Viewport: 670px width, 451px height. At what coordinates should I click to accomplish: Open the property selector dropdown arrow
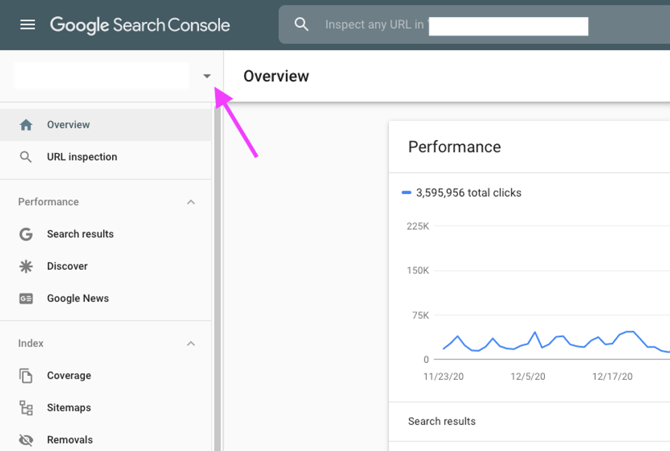[207, 77]
